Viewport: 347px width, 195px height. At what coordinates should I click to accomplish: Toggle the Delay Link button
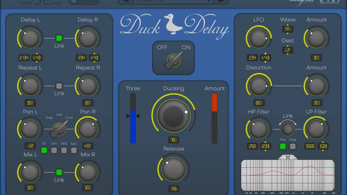tap(59, 38)
